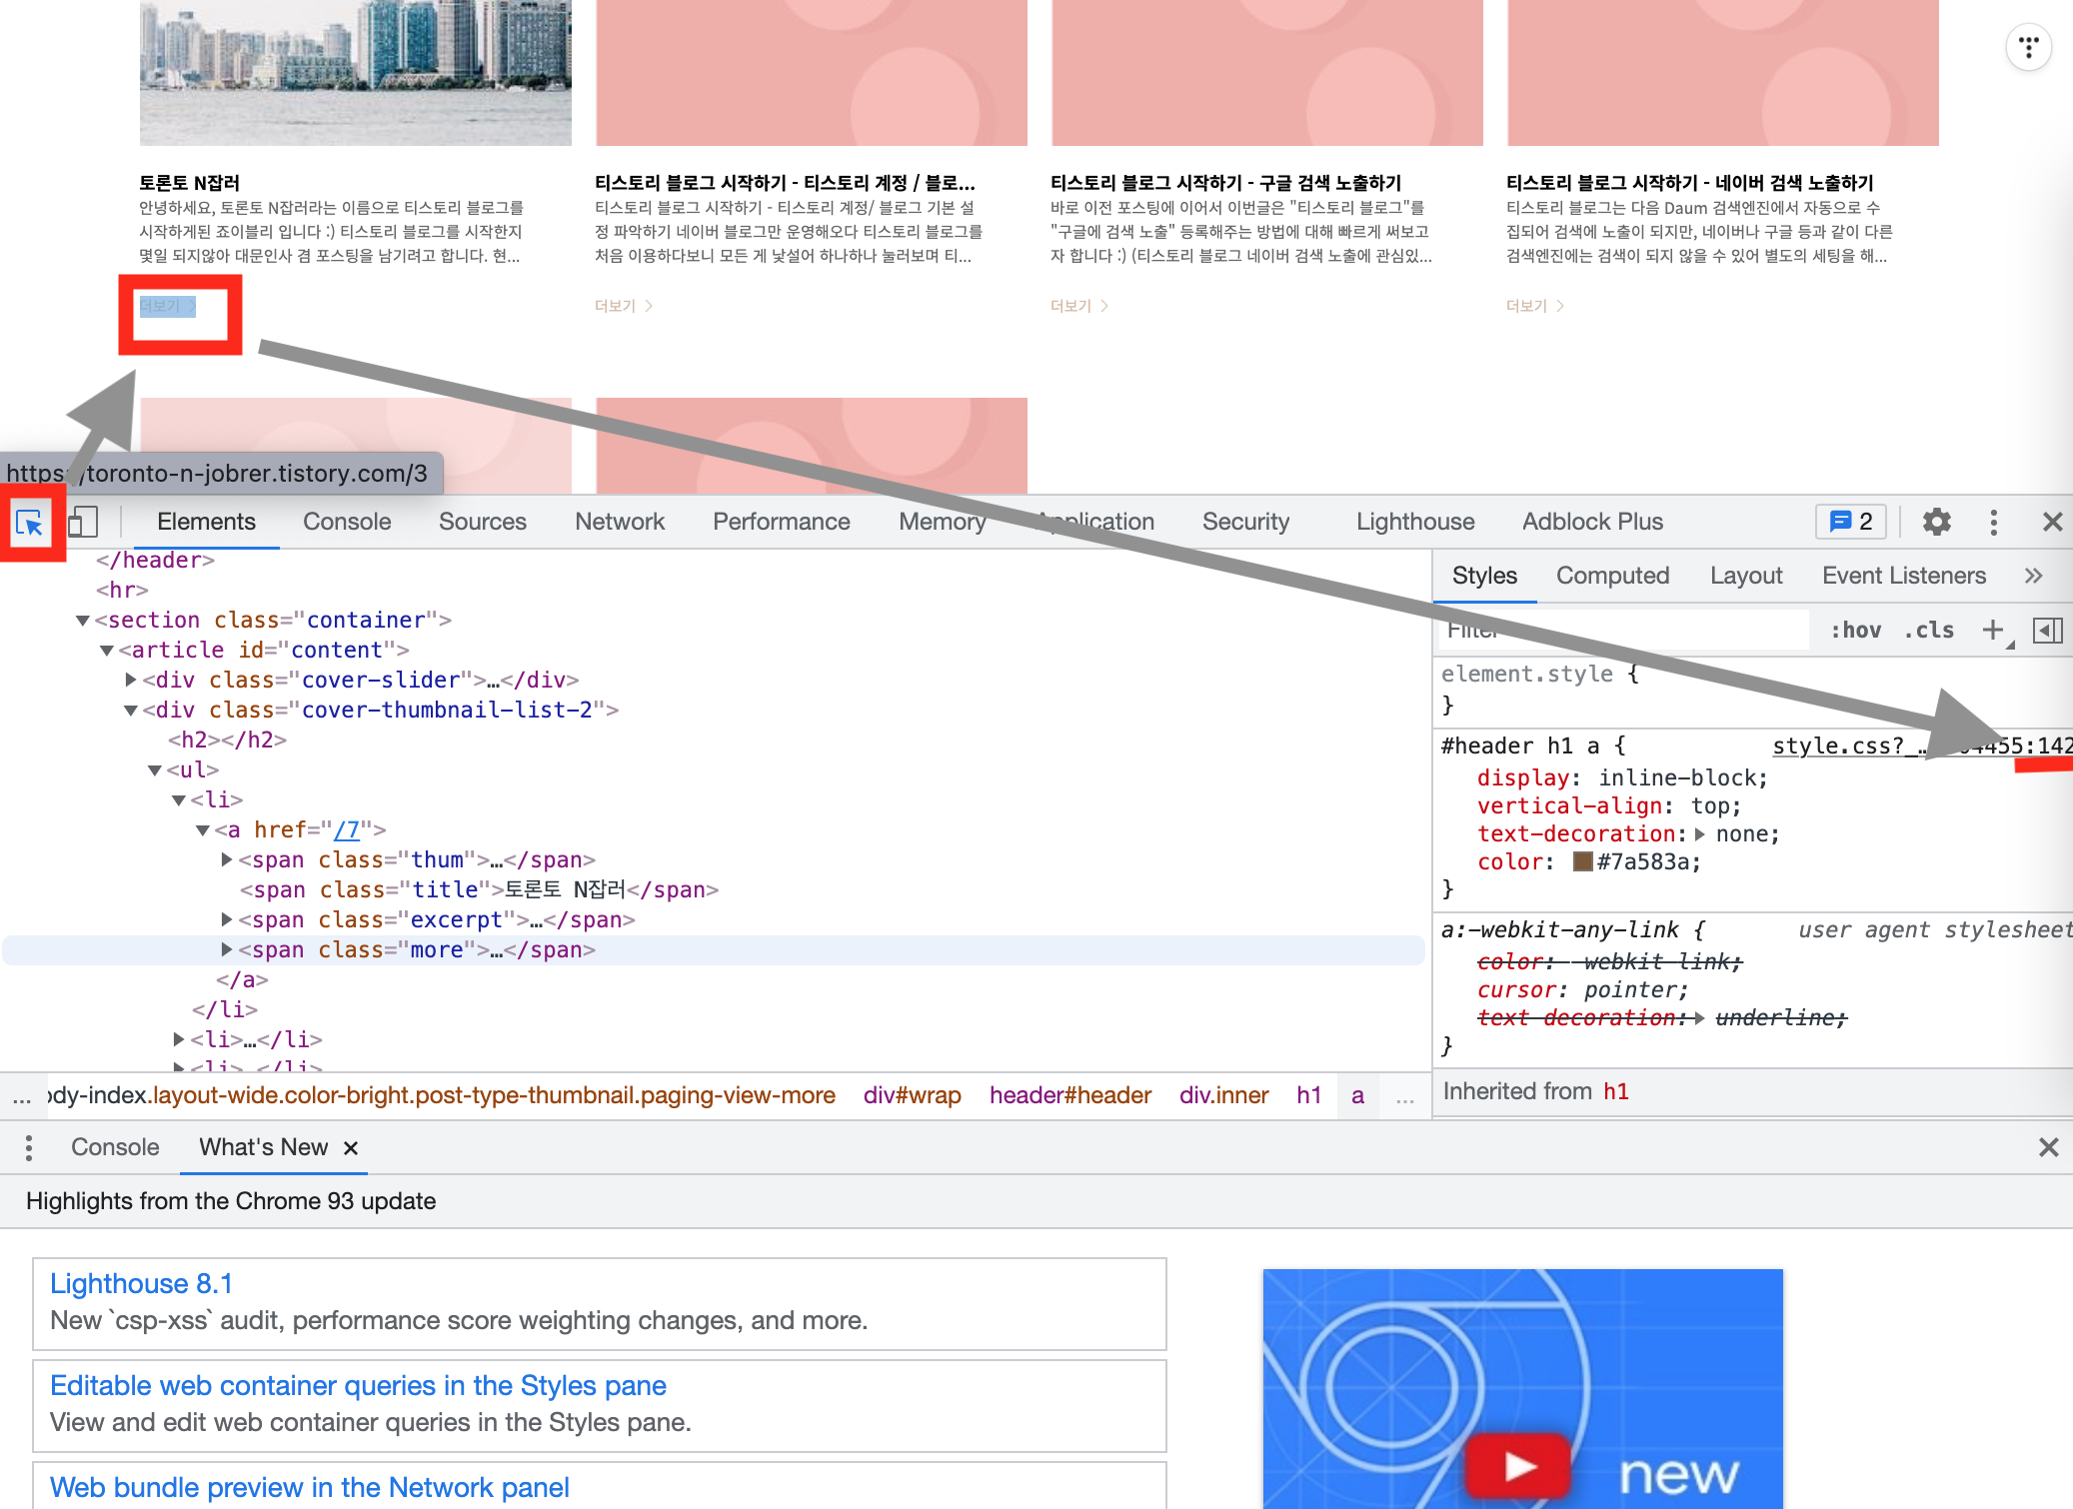Collapse the section container node

click(83, 621)
